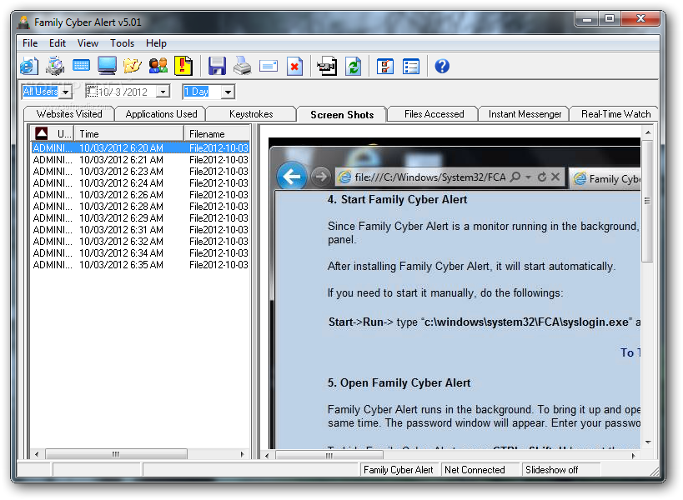683x500 pixels.
Task: Click the monitor screen shots icon
Action: click(x=107, y=66)
